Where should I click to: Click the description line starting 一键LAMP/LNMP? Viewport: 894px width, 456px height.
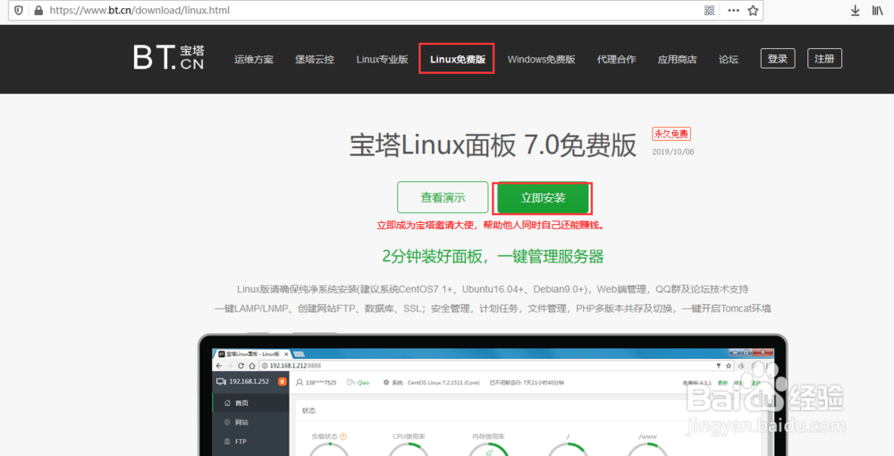coord(493,309)
